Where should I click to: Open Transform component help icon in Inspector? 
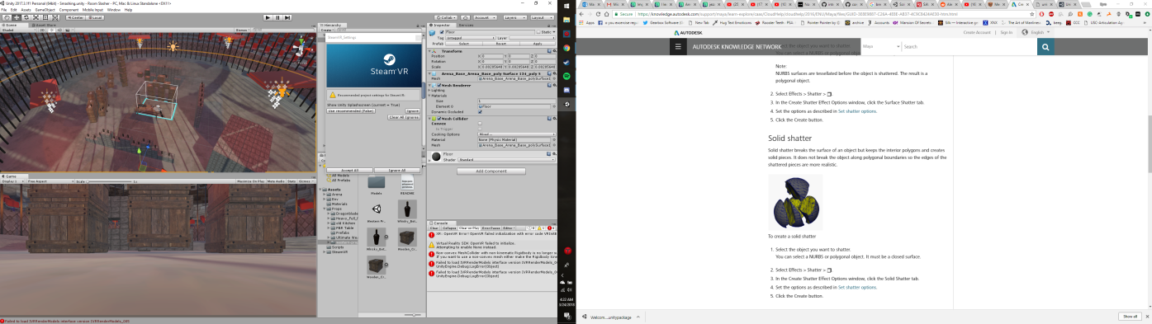click(549, 51)
